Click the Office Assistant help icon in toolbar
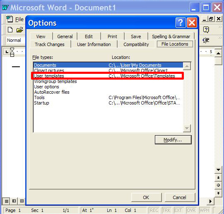The height and width of the screenshot is (214, 224). click(206, 30)
